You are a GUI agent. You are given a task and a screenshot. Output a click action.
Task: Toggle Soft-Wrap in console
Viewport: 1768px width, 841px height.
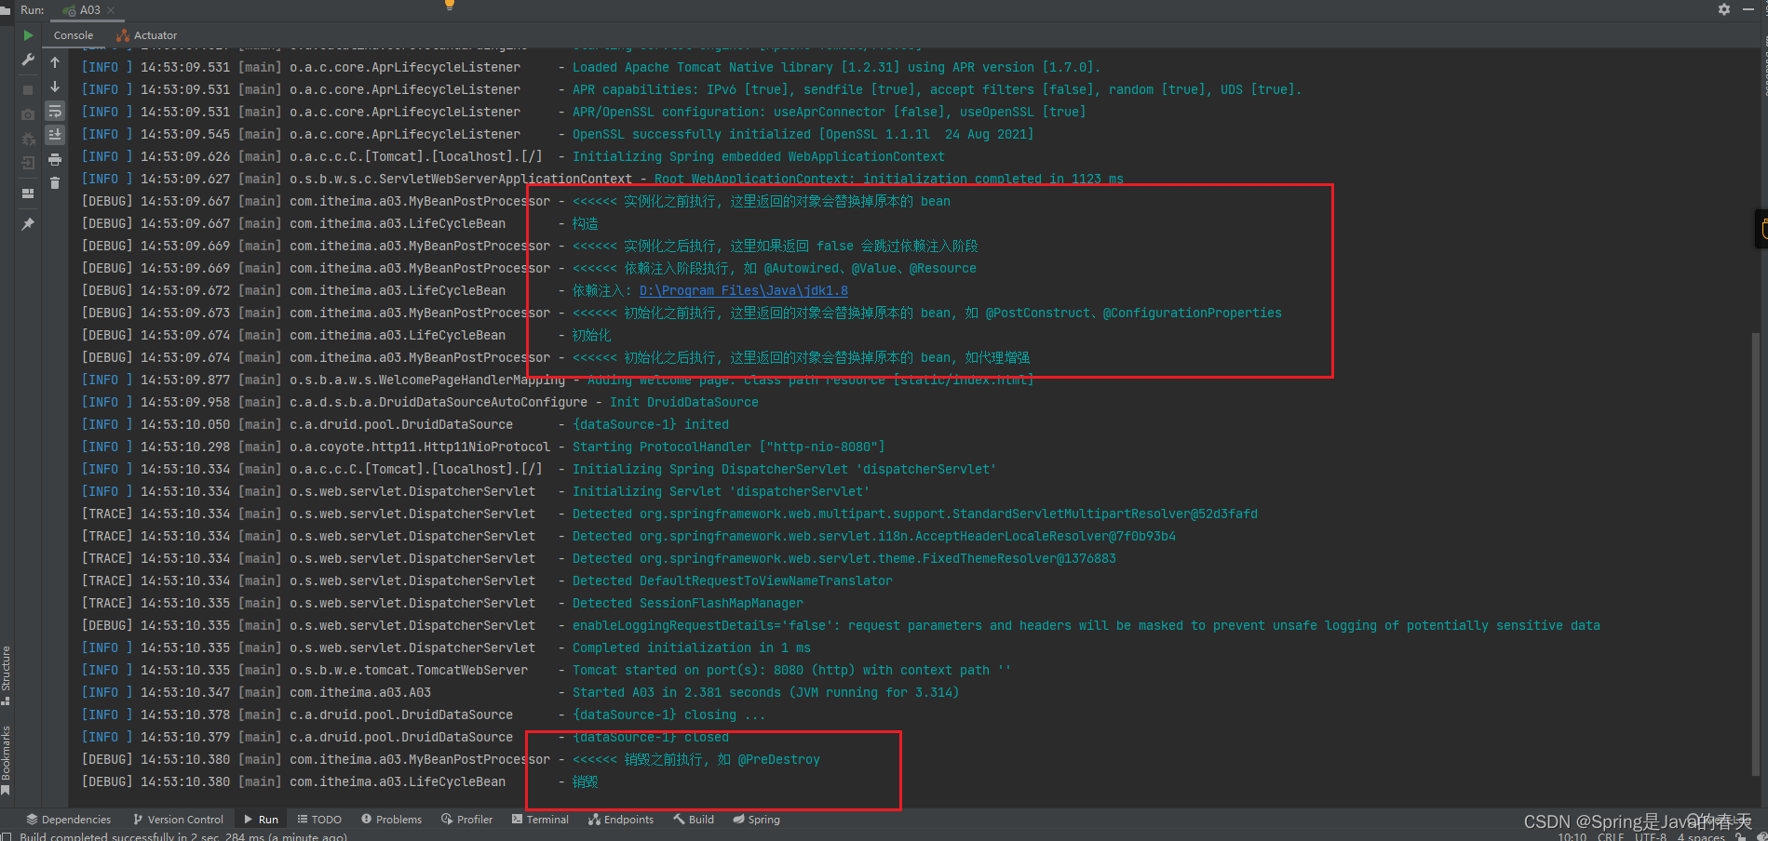[x=55, y=111]
